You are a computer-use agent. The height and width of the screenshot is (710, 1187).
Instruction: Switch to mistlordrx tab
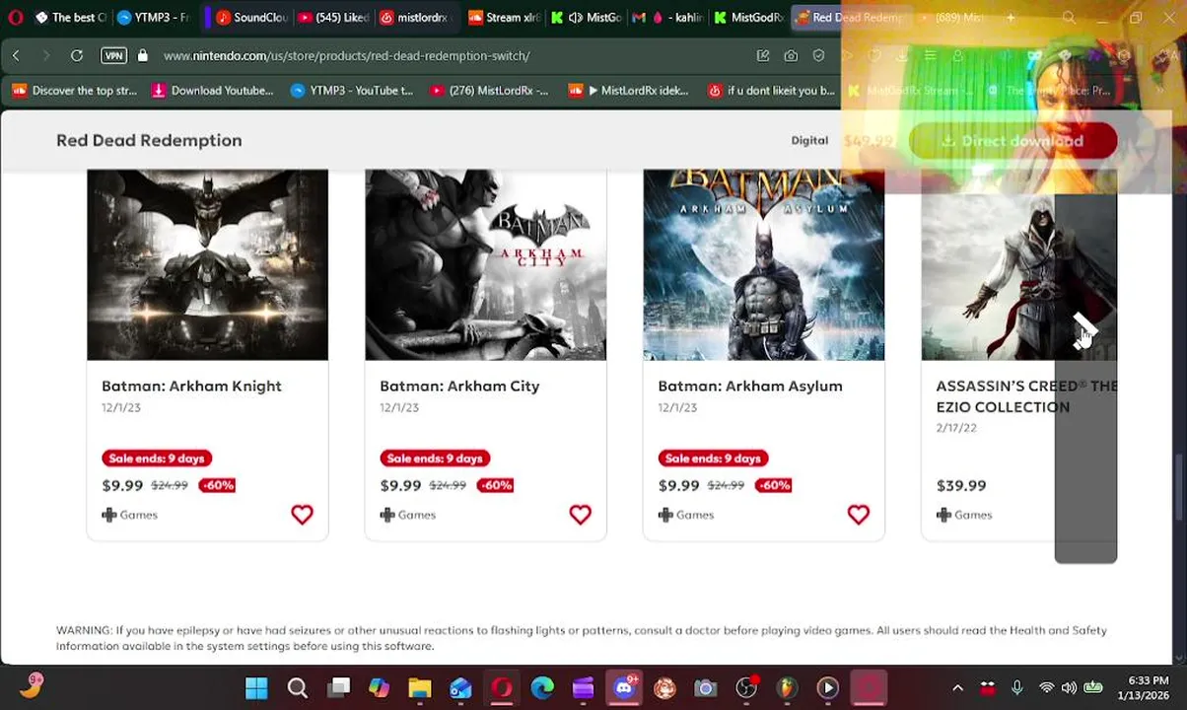point(414,18)
